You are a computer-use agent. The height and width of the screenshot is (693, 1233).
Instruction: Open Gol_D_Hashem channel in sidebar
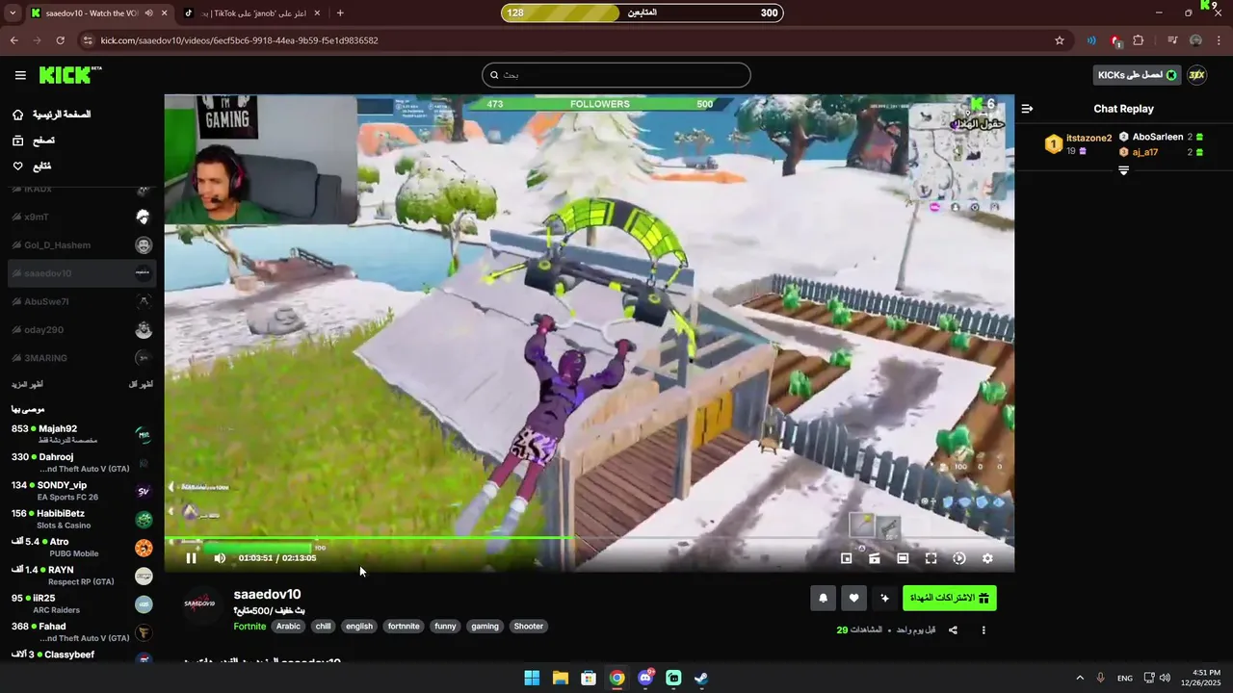point(82,245)
